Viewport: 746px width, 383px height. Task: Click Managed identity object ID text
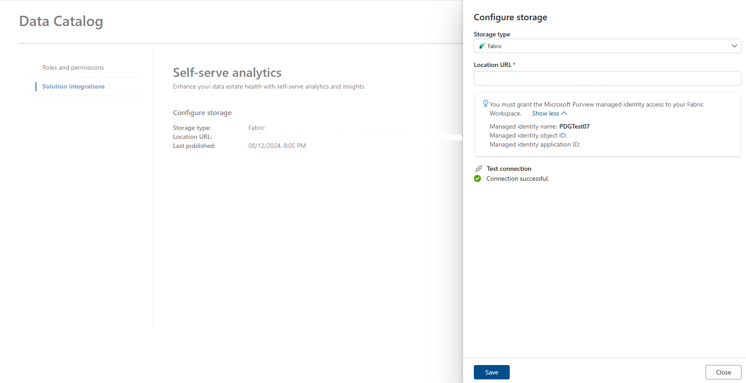(528, 135)
